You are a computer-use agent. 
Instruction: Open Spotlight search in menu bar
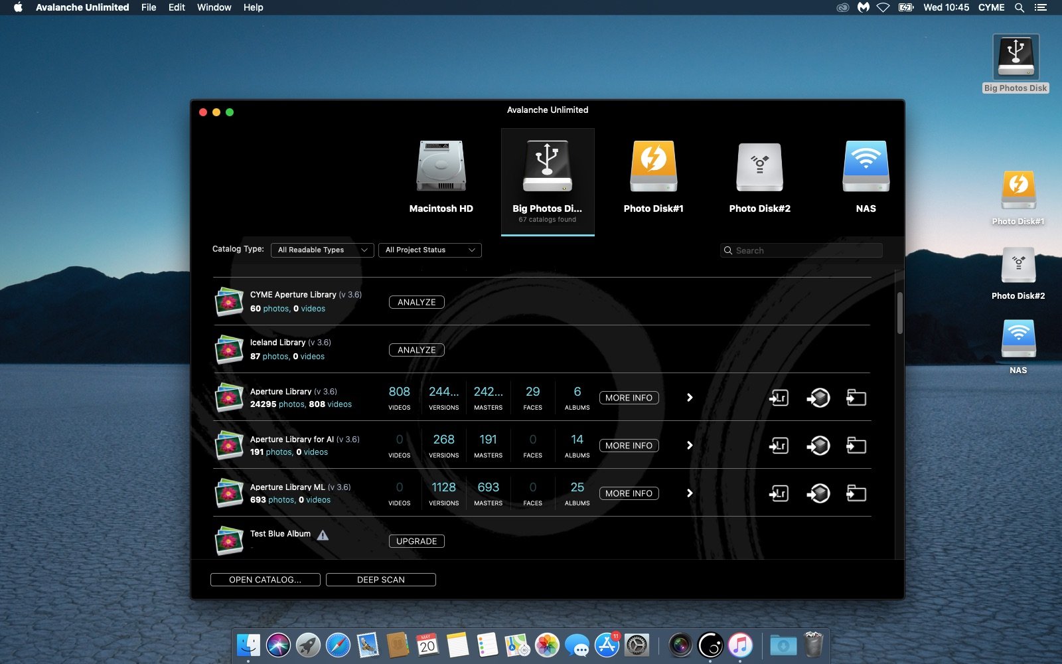[1020, 7]
